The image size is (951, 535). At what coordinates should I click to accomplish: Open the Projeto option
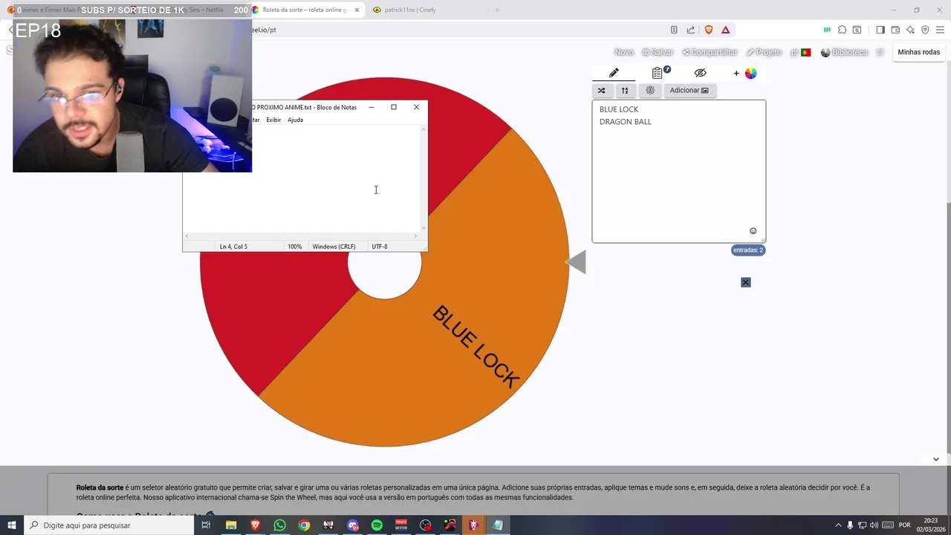[764, 52]
